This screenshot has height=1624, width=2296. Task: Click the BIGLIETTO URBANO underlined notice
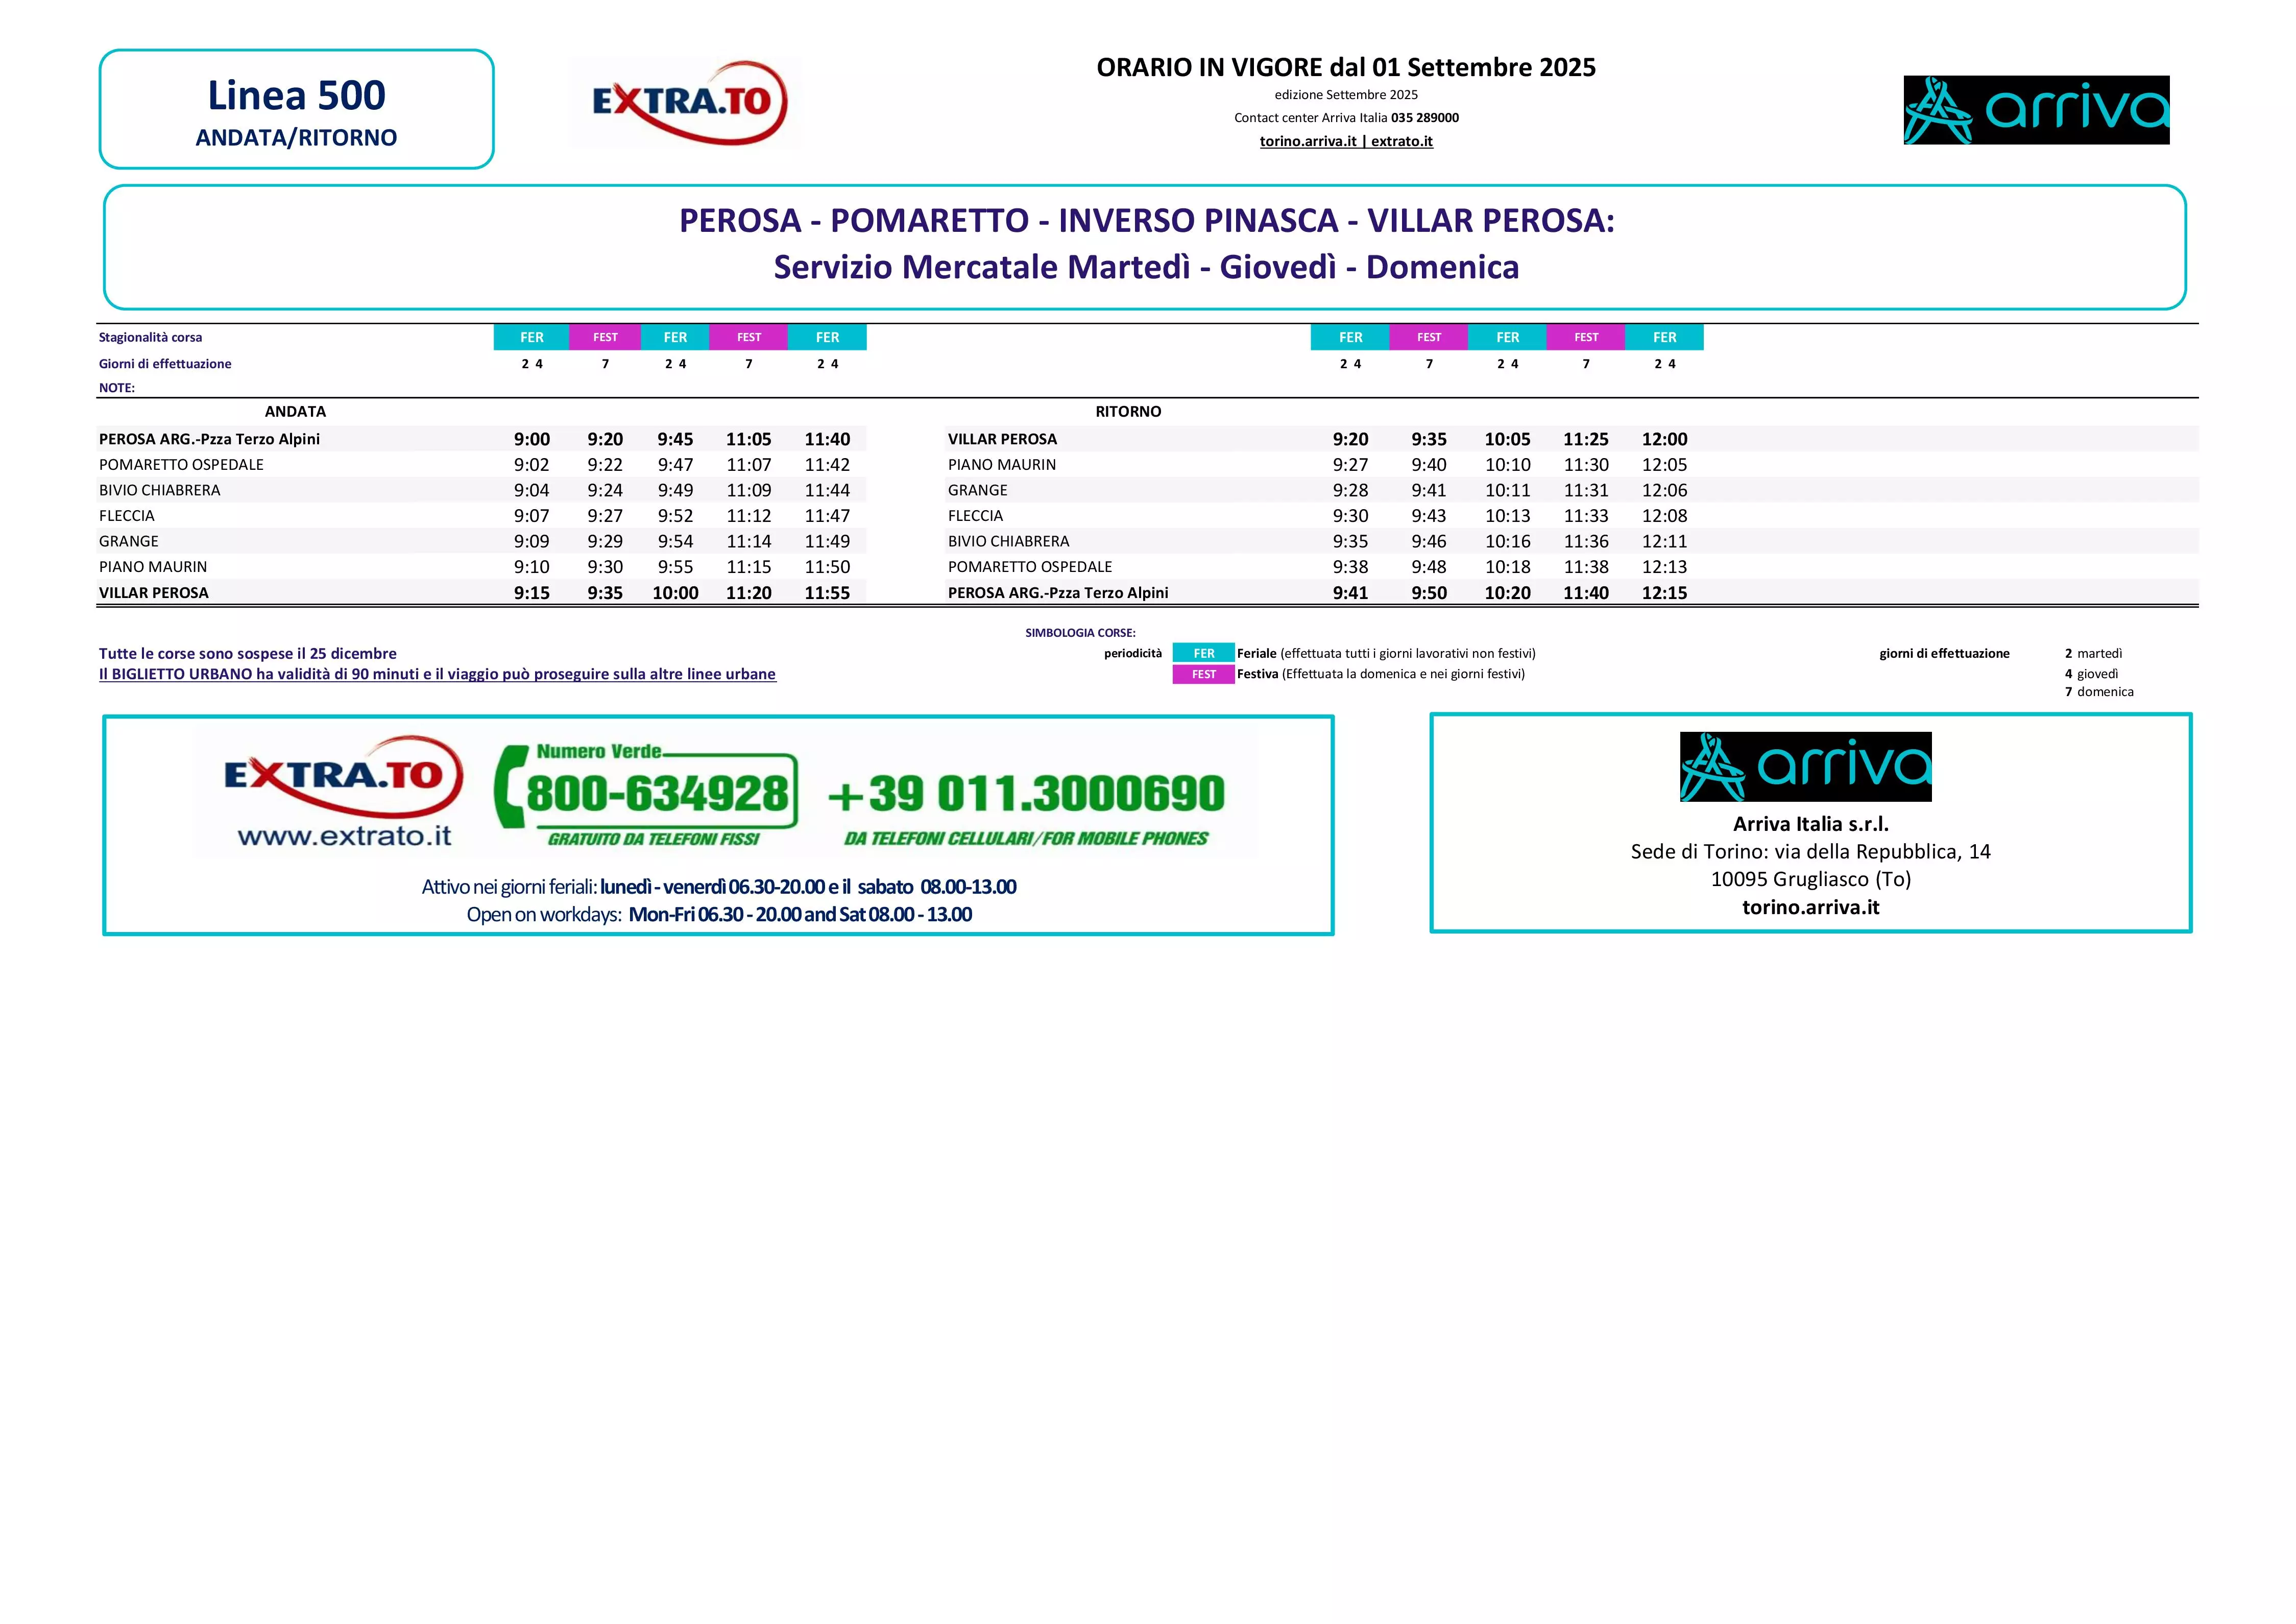[437, 674]
